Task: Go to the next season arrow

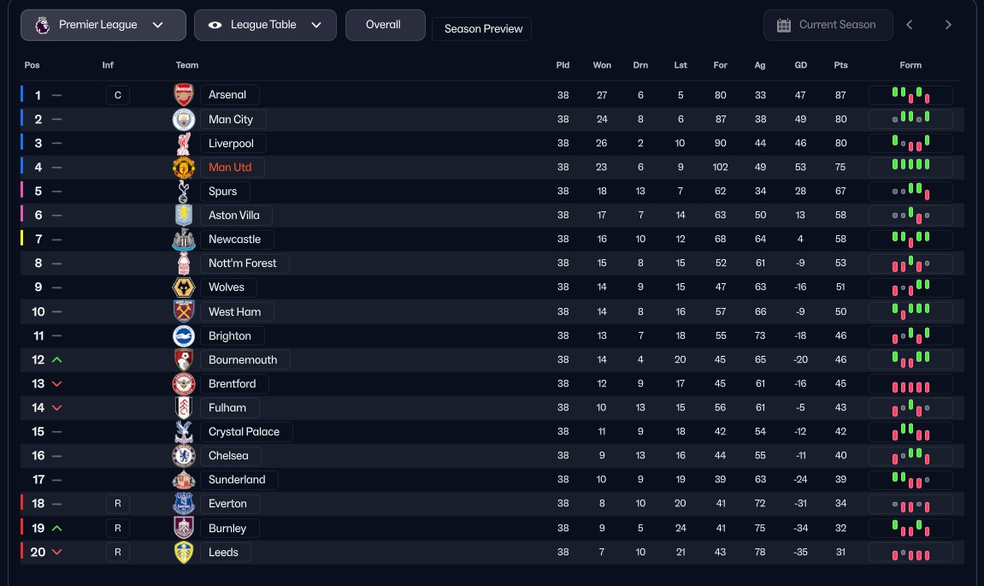Action: [948, 25]
